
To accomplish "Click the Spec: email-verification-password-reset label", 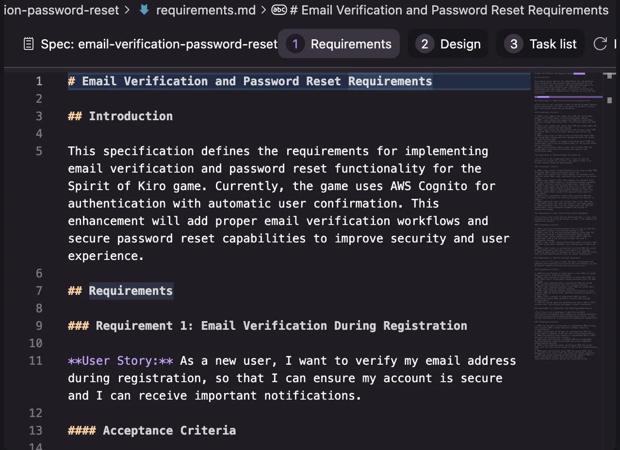I will point(159,44).
